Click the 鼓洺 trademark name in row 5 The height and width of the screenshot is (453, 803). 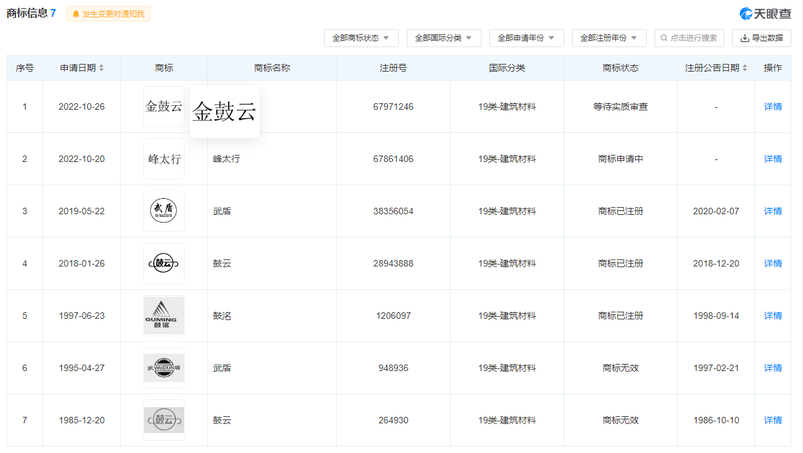click(222, 316)
